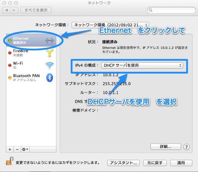
Task: Remove selected service with minus button
Action: point(17,149)
